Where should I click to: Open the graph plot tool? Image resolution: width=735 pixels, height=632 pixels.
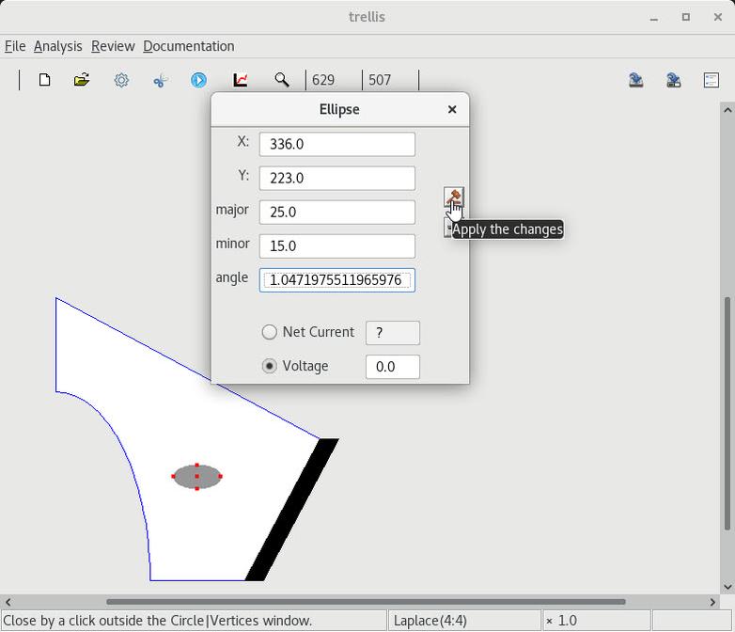(241, 80)
